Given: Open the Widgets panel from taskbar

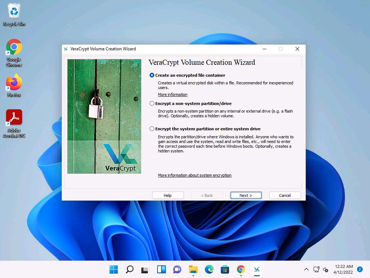Looking at the screenshot, I should pyautogui.click(x=162, y=269).
